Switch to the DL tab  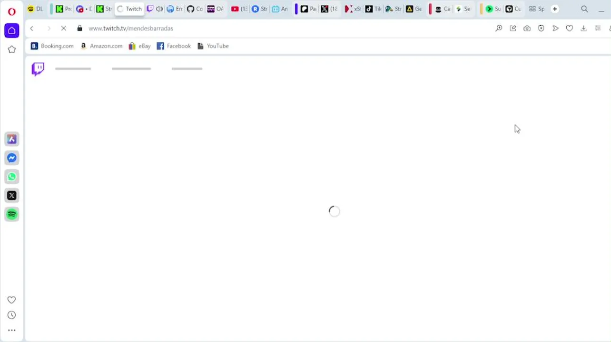pos(36,9)
